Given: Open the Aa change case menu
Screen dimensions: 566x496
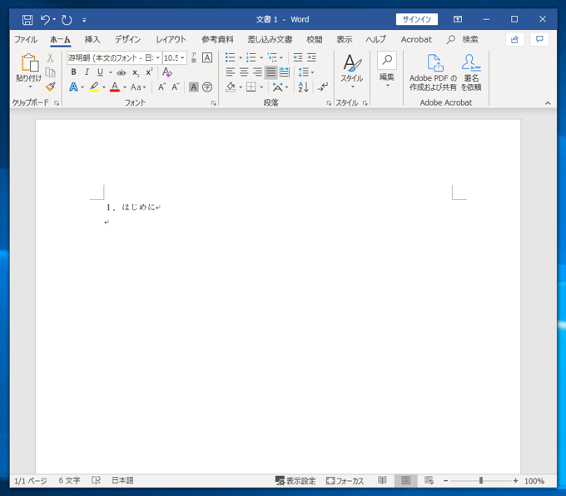Looking at the screenshot, I should [x=138, y=87].
